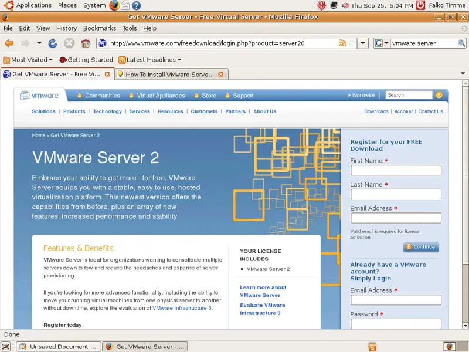Click the vmware logo
The height and width of the screenshot is (352, 469).
click(x=39, y=96)
